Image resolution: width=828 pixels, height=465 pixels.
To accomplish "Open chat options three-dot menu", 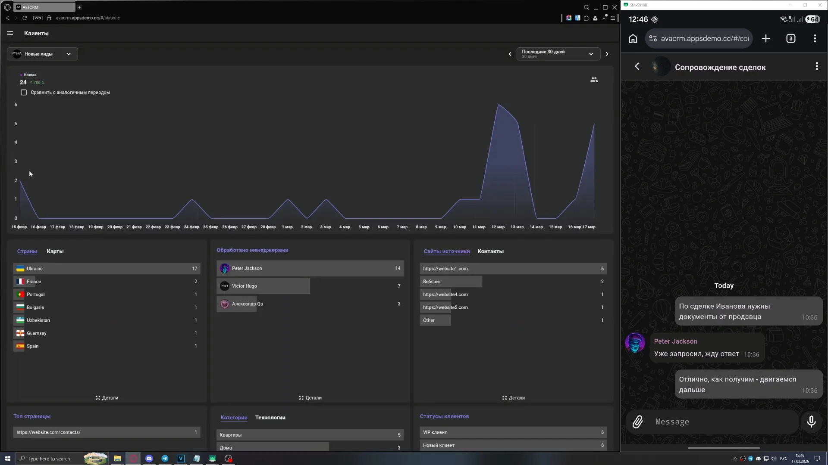I will (816, 66).
